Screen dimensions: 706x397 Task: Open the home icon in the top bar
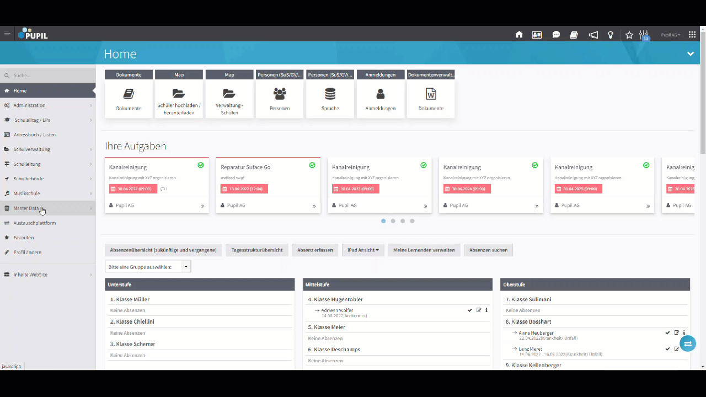click(x=519, y=34)
